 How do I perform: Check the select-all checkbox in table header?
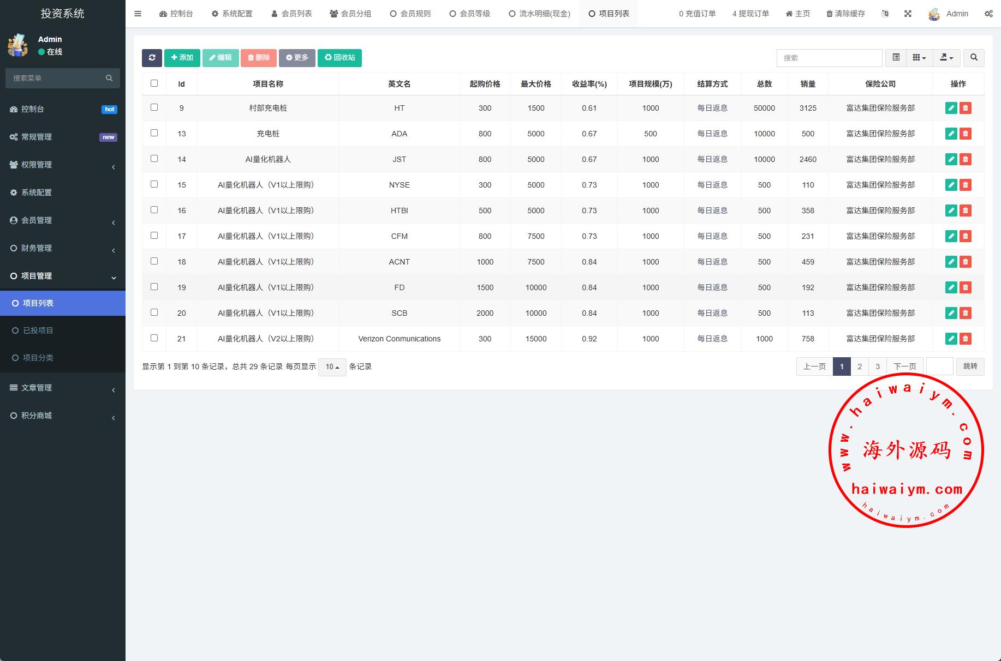coord(154,83)
